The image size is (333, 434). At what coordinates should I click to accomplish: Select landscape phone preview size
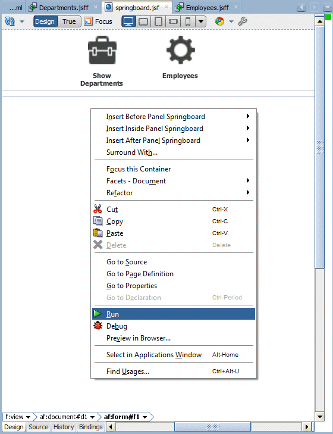click(173, 21)
